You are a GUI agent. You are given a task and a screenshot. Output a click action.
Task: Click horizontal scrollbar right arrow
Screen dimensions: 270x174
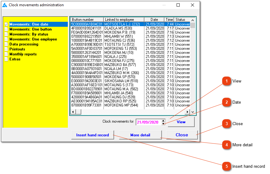pyautogui.click(x=187, y=112)
